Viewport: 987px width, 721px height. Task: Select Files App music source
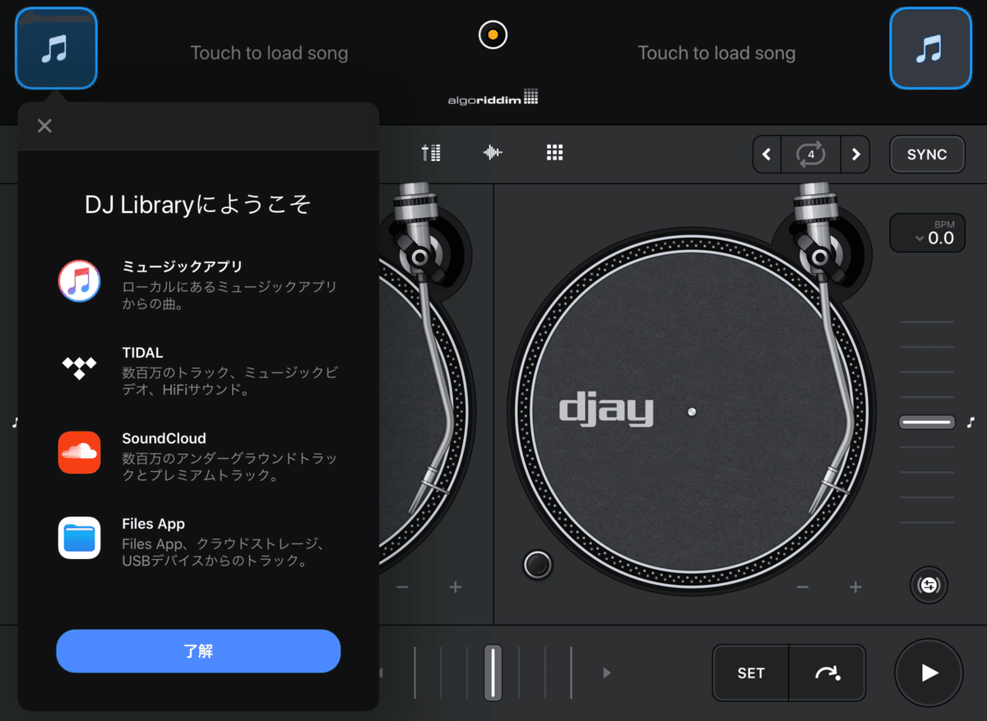tap(198, 542)
